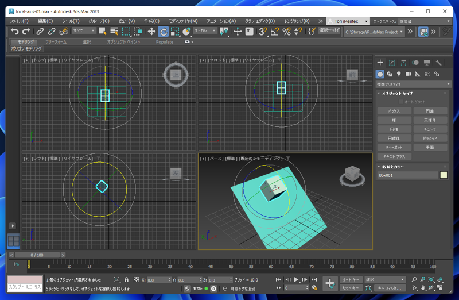The width and height of the screenshot is (459, 300).
Task: Click the Select and Manipulate icon
Action: pos(238,32)
